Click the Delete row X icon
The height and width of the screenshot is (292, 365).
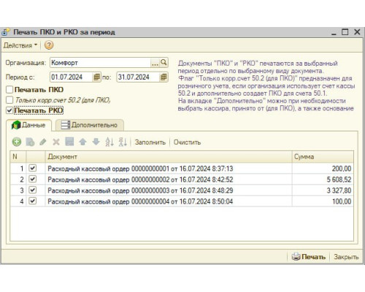tap(56, 142)
